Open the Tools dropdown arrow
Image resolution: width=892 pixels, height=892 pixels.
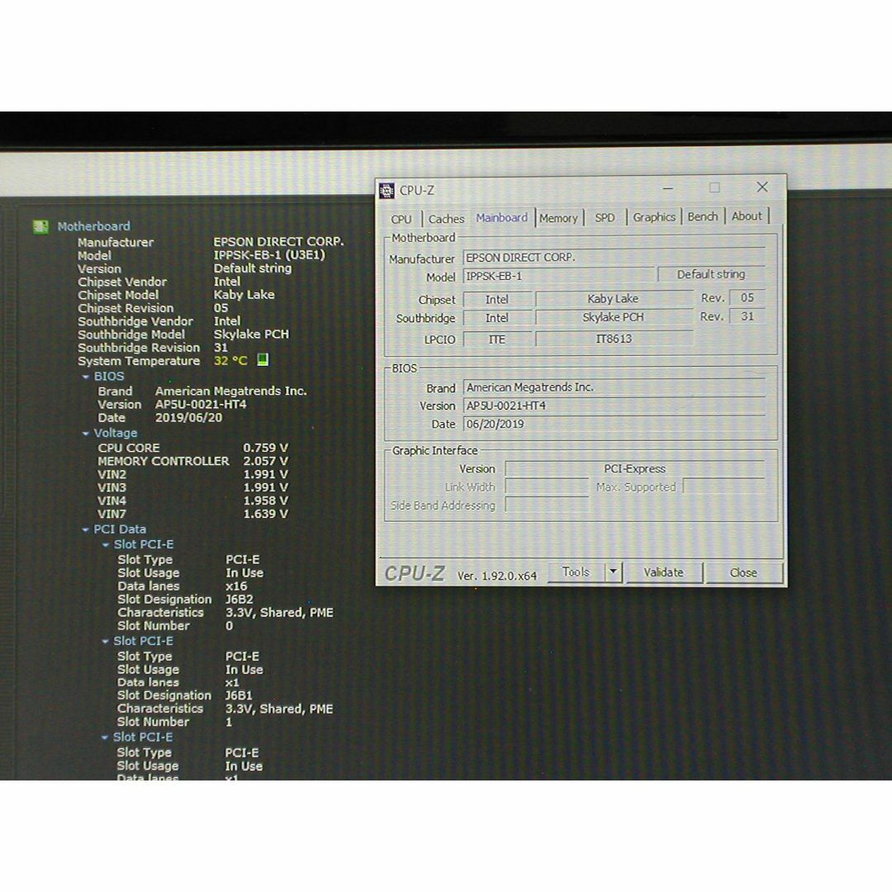pos(613,572)
